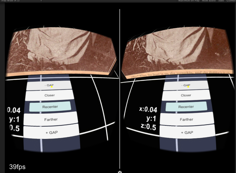Open the Gizmos menu
The height and width of the screenshot is (173, 236).
click(231, 1)
